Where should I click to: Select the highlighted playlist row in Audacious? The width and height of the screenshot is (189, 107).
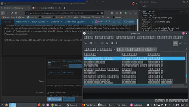point(134,59)
